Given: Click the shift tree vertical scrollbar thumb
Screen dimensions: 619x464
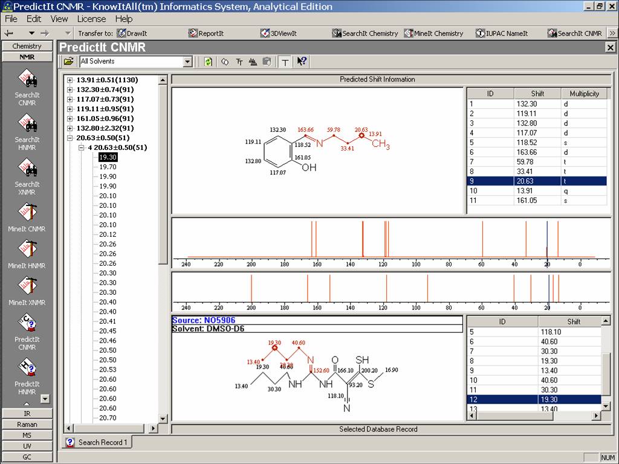Looking at the screenshot, I should [x=163, y=175].
